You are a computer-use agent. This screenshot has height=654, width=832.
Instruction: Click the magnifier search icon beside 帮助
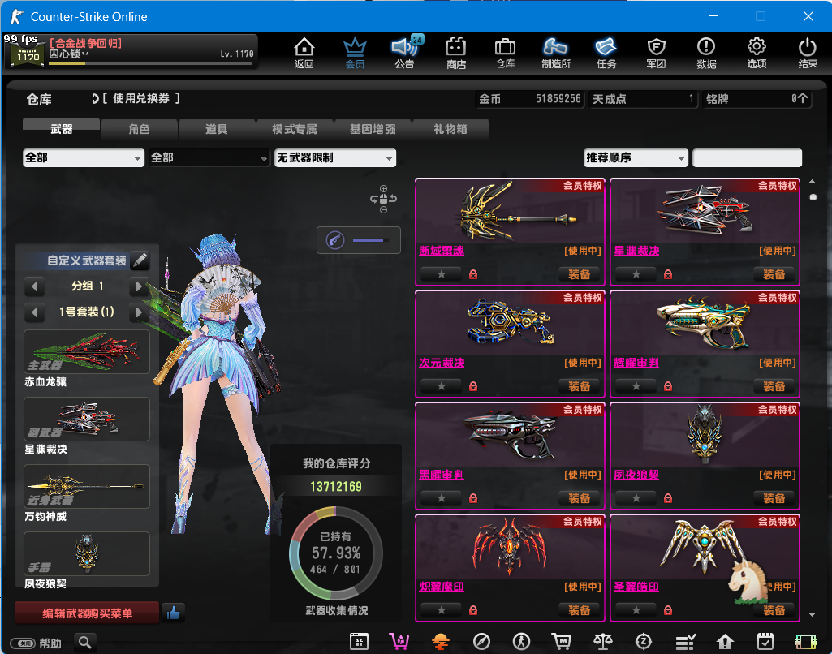(85, 643)
